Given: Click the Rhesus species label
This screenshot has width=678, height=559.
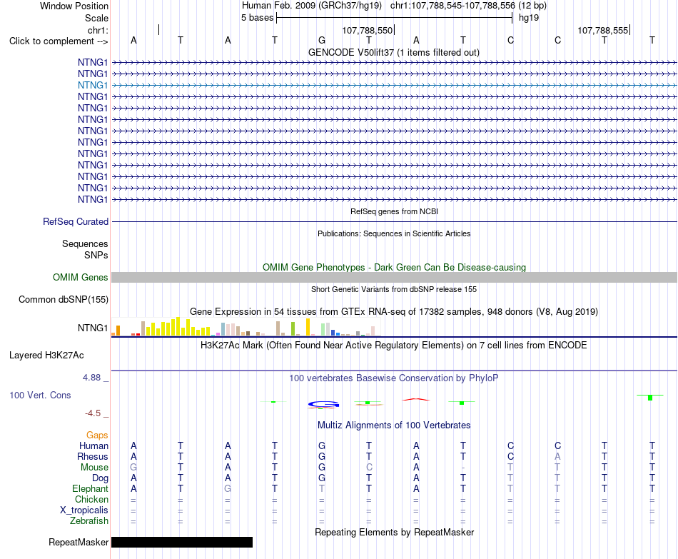Looking at the screenshot, I should pos(93,457).
